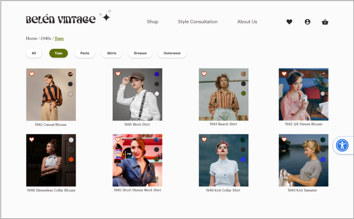354x219 pixels.
Task: Open the Shop menu
Action: point(152,22)
